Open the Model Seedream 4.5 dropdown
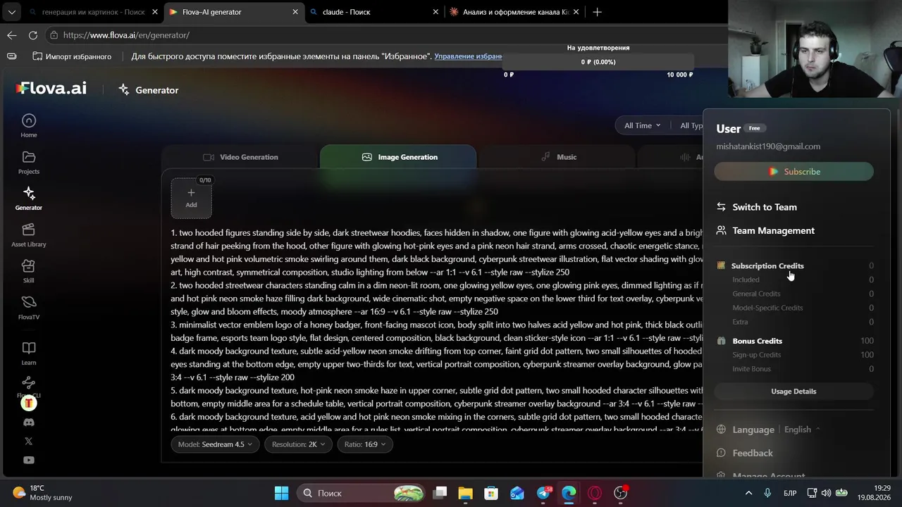 point(215,444)
